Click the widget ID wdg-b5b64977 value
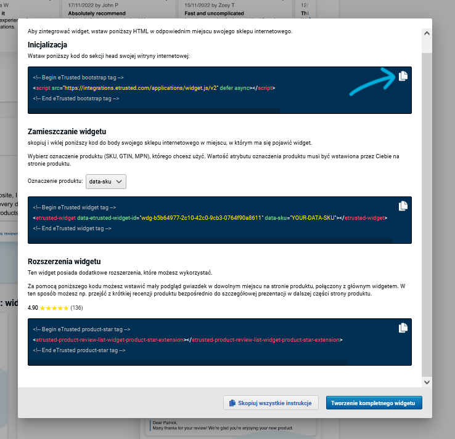The height and width of the screenshot is (439, 455). tap(202, 217)
